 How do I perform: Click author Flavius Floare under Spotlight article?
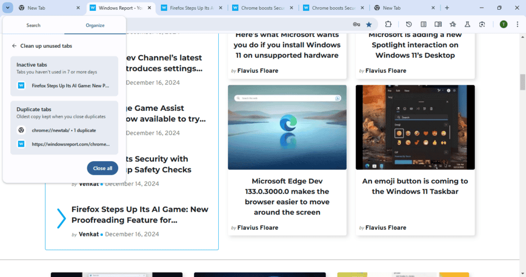tap(385, 71)
